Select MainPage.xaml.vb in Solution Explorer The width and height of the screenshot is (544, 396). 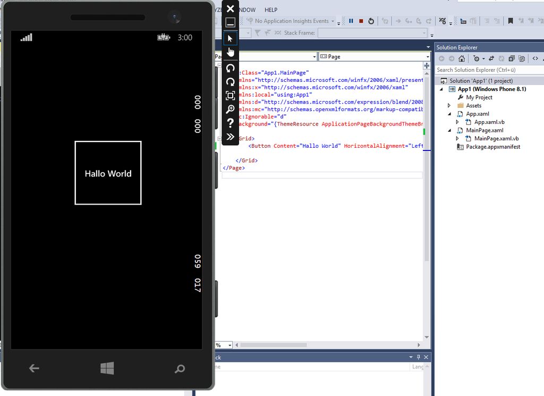(496, 138)
